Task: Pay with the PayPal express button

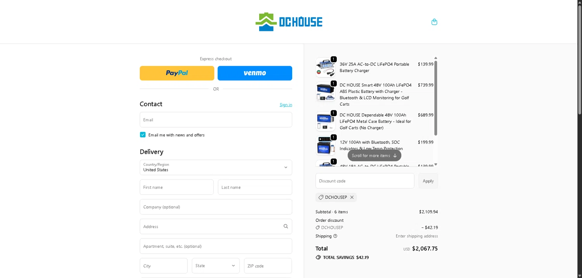Action: [x=177, y=73]
